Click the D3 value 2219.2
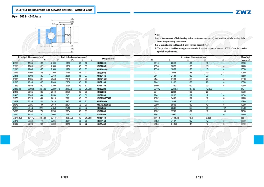 click(157, 89)
